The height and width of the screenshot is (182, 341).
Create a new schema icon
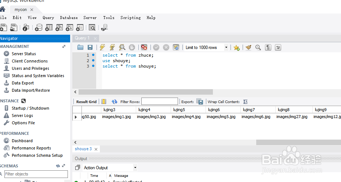[x=39, y=27]
